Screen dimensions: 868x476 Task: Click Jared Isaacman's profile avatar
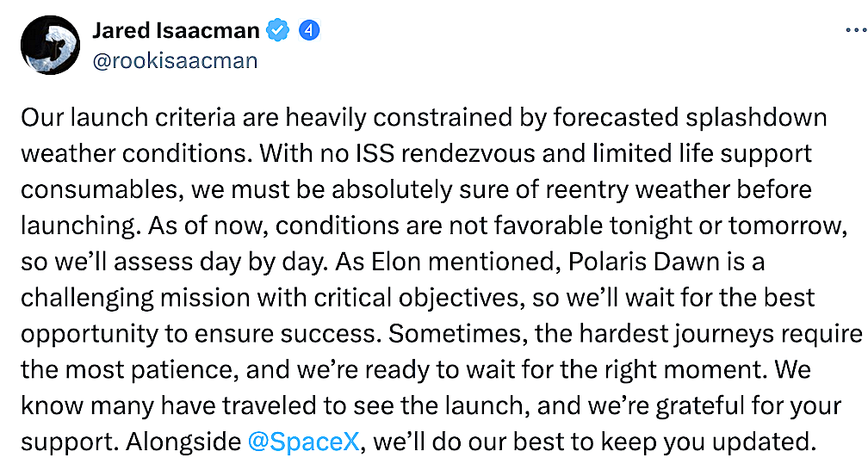tap(50, 45)
